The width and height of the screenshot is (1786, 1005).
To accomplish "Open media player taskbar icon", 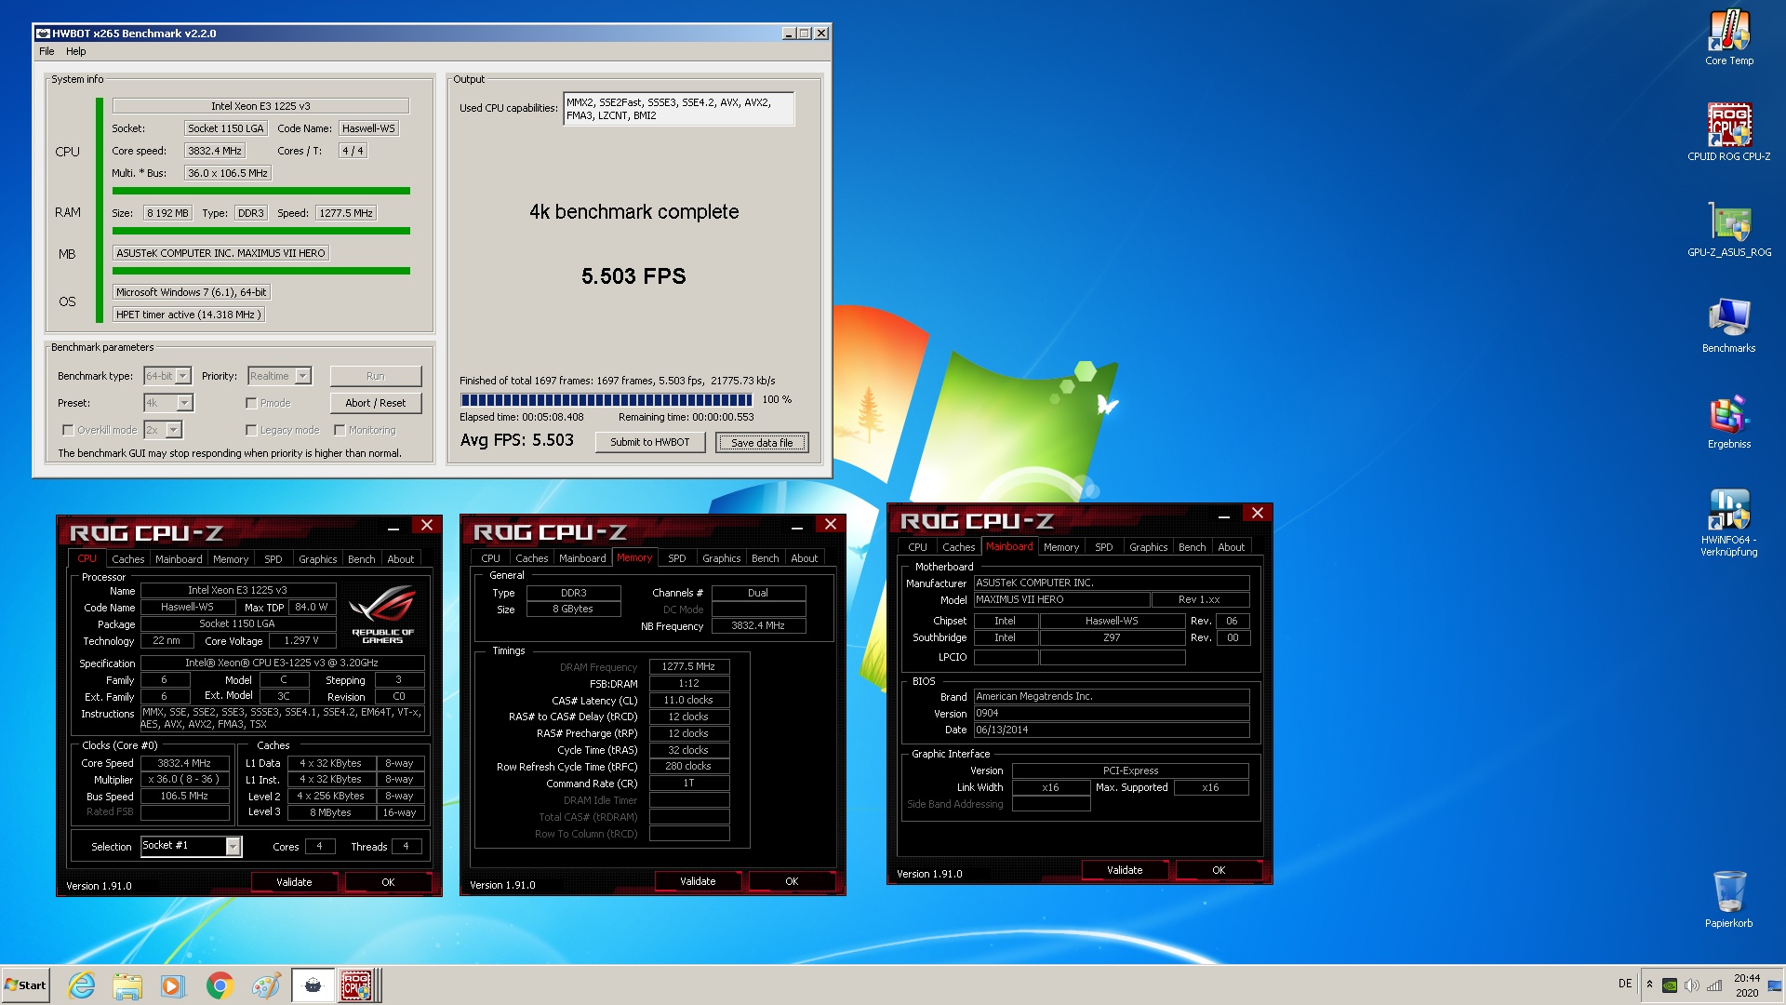I will (x=173, y=985).
